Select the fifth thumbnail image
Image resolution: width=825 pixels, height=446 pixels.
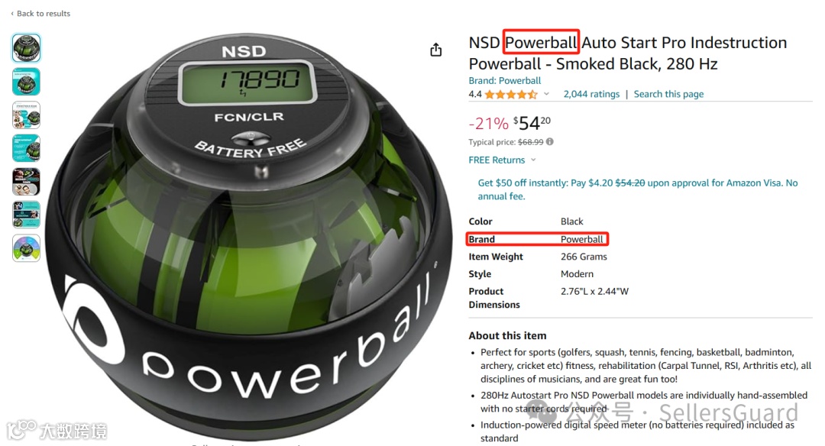pos(26,182)
